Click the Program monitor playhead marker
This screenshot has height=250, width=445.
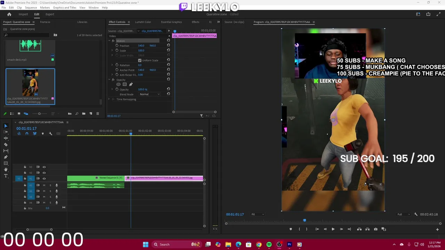click(x=305, y=220)
